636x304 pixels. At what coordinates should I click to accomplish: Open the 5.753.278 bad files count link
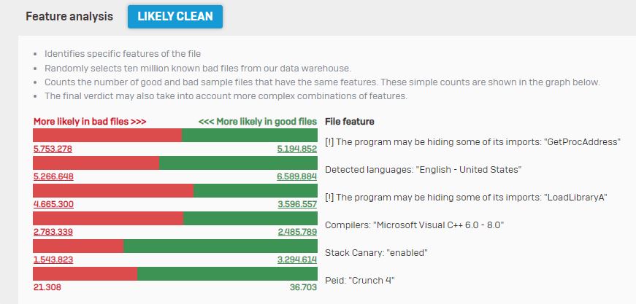(x=53, y=149)
